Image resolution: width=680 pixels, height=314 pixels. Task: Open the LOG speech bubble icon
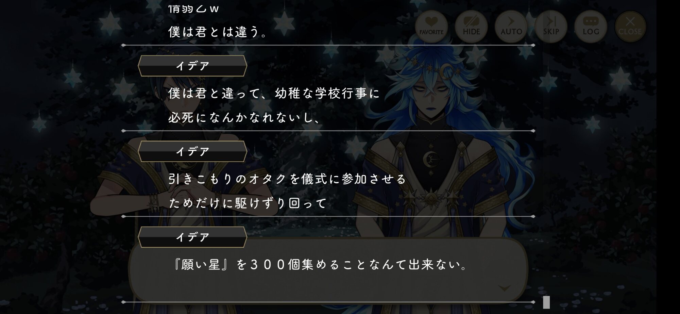(x=591, y=27)
